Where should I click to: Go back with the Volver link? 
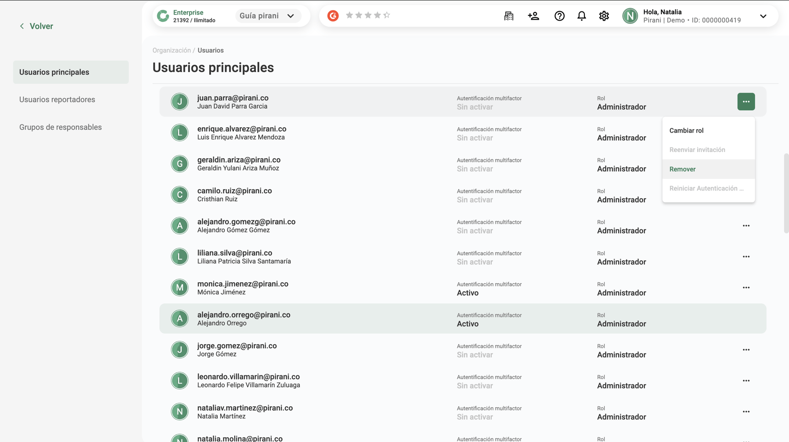tap(36, 26)
